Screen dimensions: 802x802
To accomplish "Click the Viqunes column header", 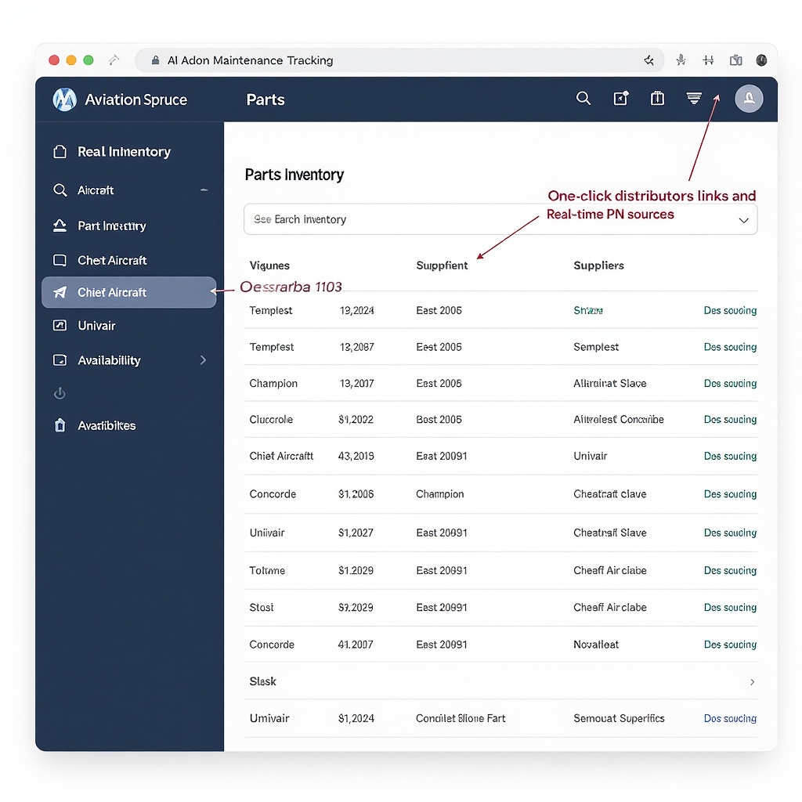I will (x=269, y=266).
